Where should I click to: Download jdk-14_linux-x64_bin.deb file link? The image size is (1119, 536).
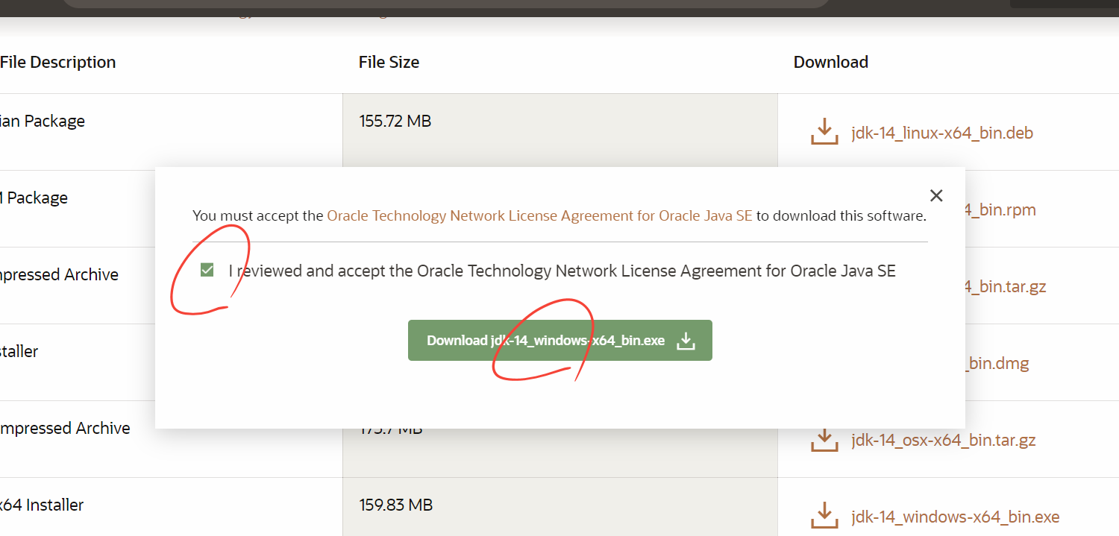pyautogui.click(x=941, y=133)
